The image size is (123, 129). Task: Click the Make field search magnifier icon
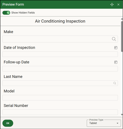(114, 39)
